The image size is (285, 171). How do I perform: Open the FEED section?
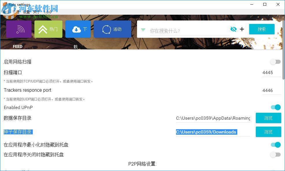[18, 29]
